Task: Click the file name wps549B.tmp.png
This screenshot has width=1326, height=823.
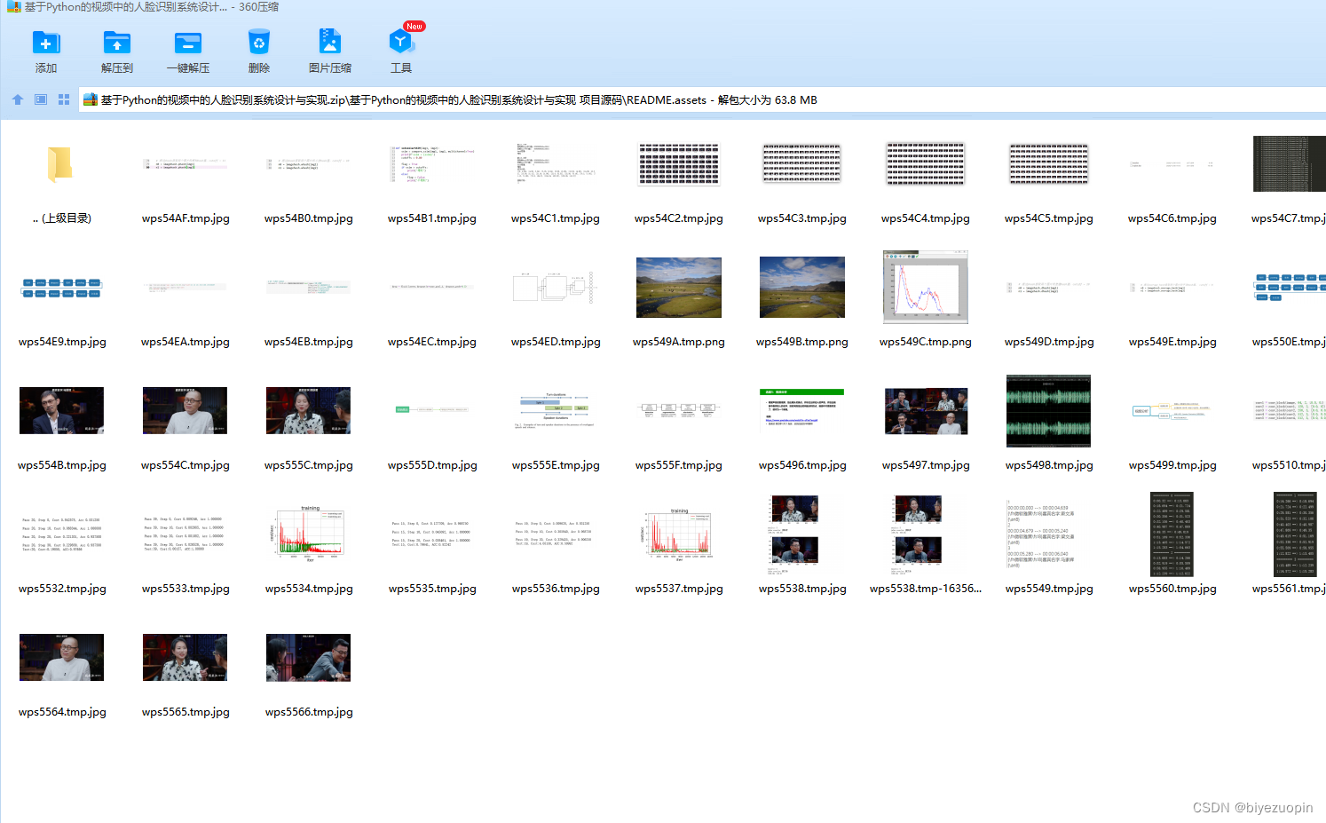Action: (x=802, y=342)
